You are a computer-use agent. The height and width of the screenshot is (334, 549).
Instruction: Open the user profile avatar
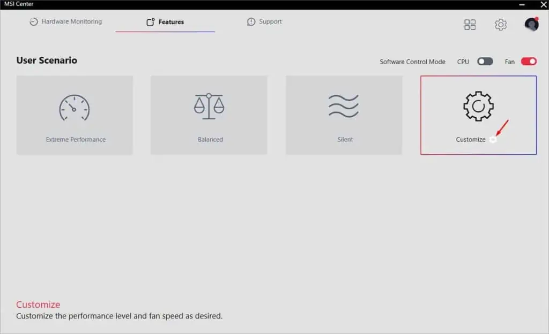click(x=530, y=24)
